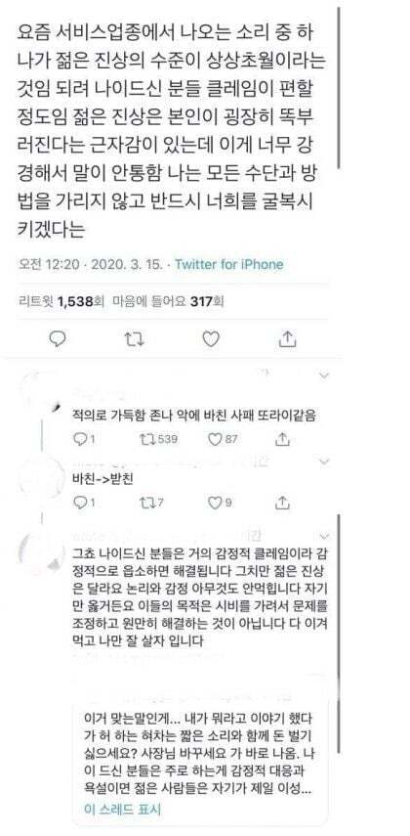Reply to the main tweet
The height and width of the screenshot is (836, 410).
57,338
